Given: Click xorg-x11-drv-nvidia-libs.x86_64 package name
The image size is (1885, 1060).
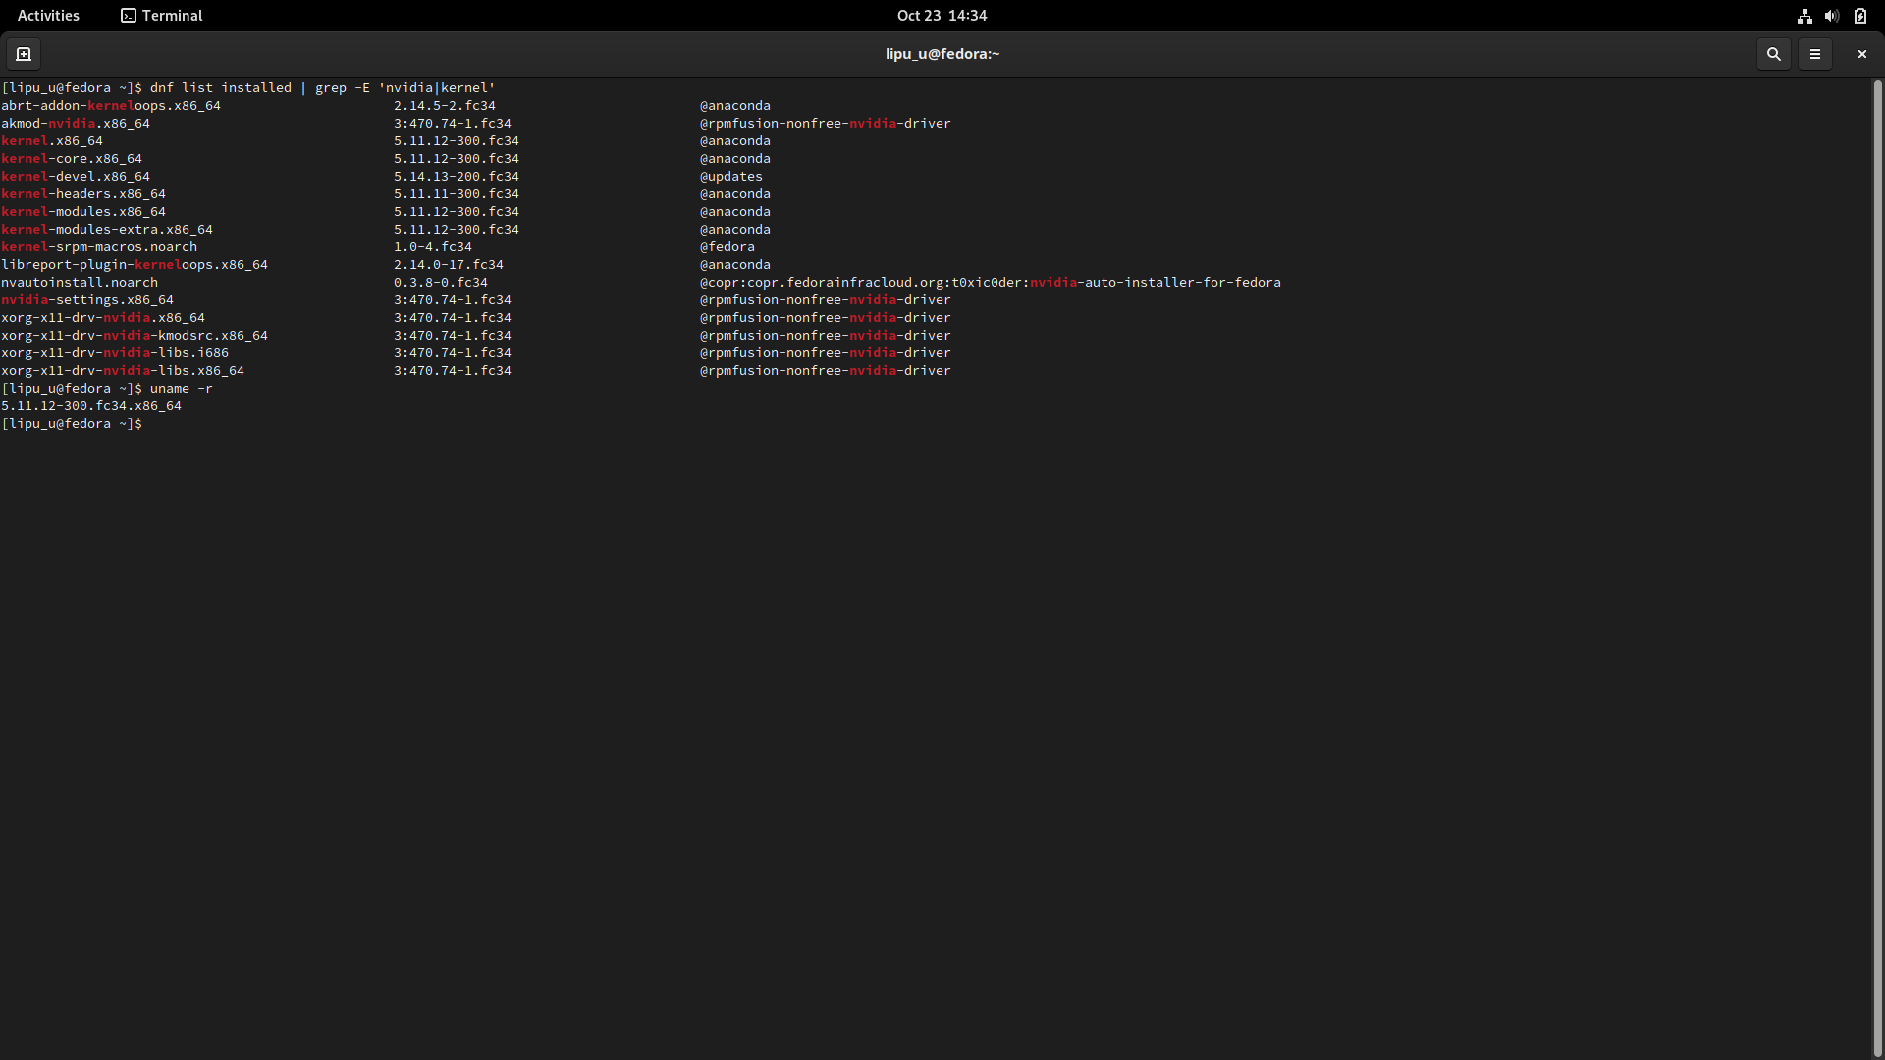Looking at the screenshot, I should tap(123, 371).
